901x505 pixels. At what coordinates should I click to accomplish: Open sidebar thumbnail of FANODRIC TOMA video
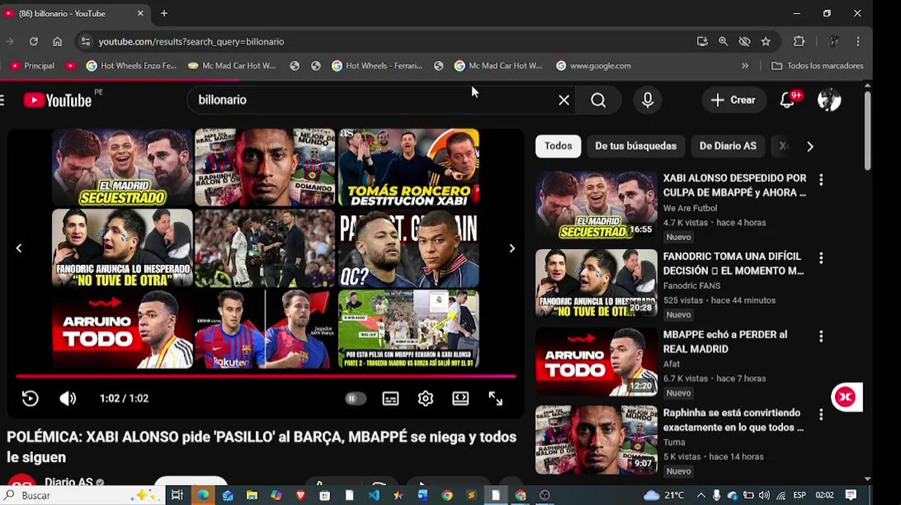[x=596, y=283]
